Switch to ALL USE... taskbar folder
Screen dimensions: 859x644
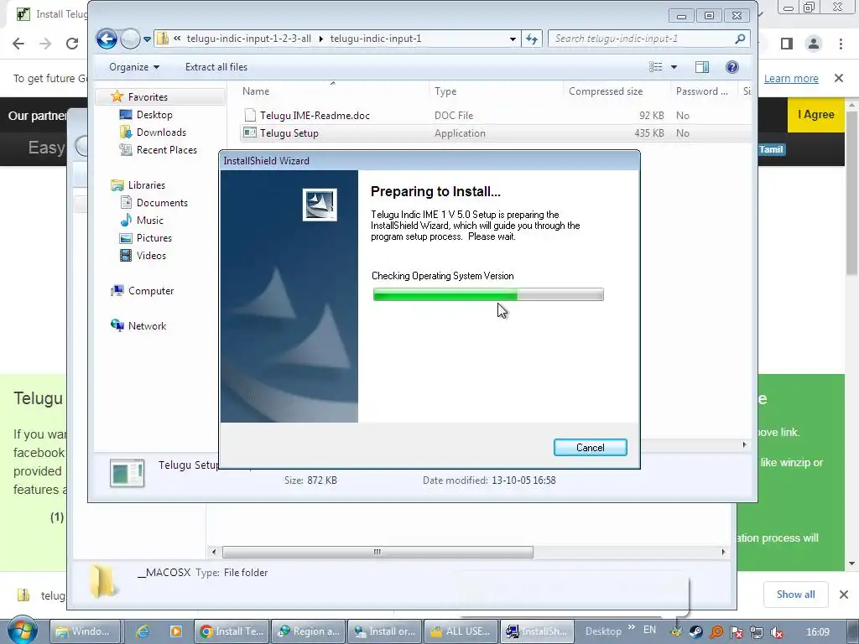coord(461,631)
